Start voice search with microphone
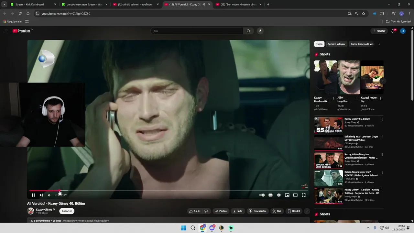The image size is (414, 233). (260, 31)
